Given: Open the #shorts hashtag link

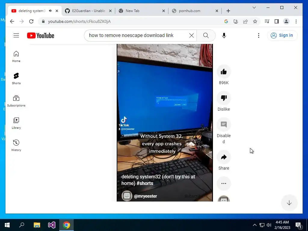Looking at the screenshot, I should 145,183.
